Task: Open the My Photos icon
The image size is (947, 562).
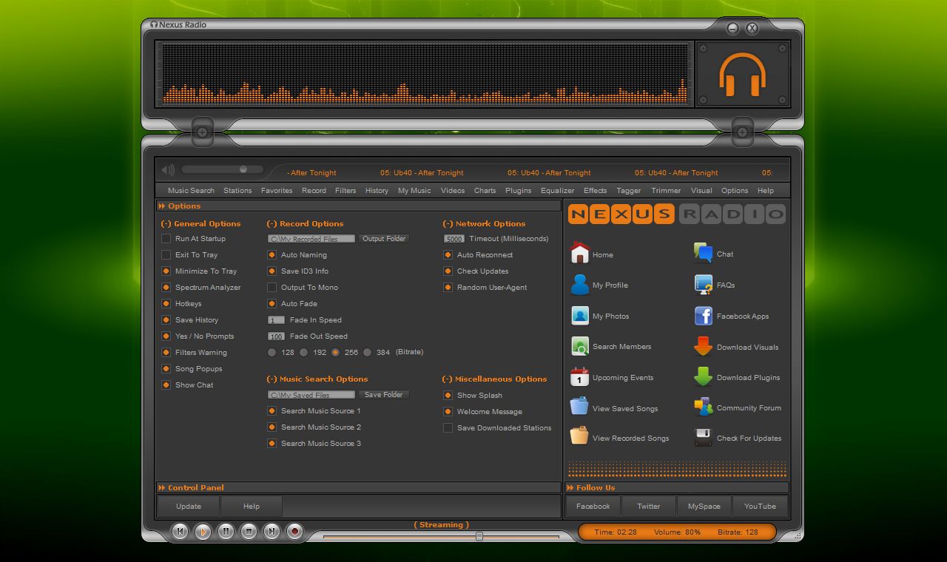Action: (x=580, y=316)
